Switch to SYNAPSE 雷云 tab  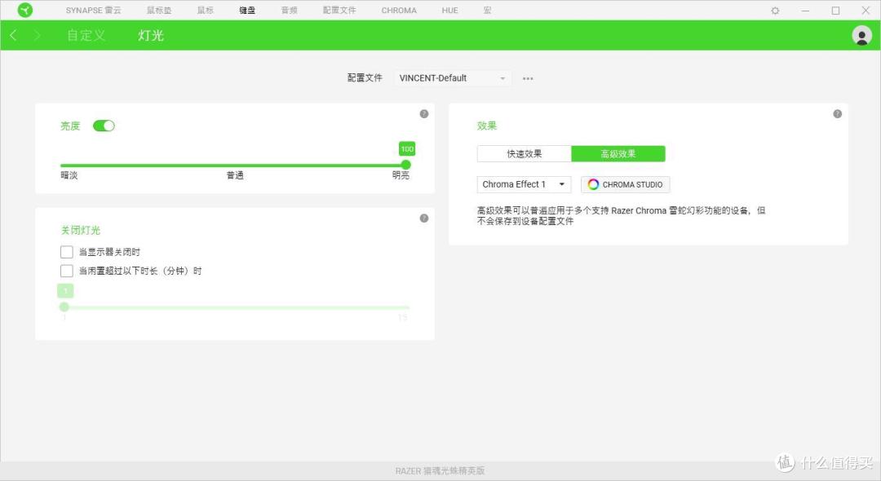coord(93,10)
